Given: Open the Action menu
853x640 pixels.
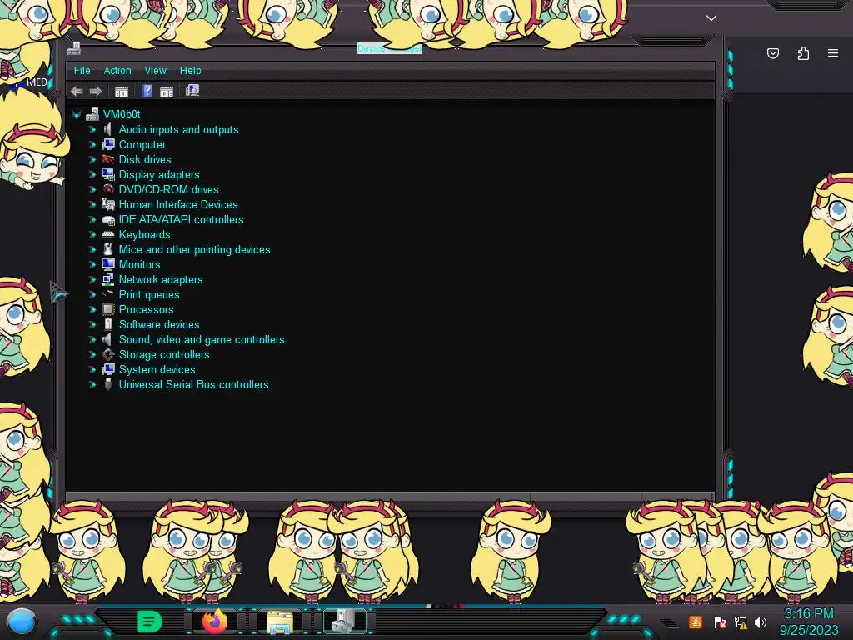Looking at the screenshot, I should click(117, 70).
